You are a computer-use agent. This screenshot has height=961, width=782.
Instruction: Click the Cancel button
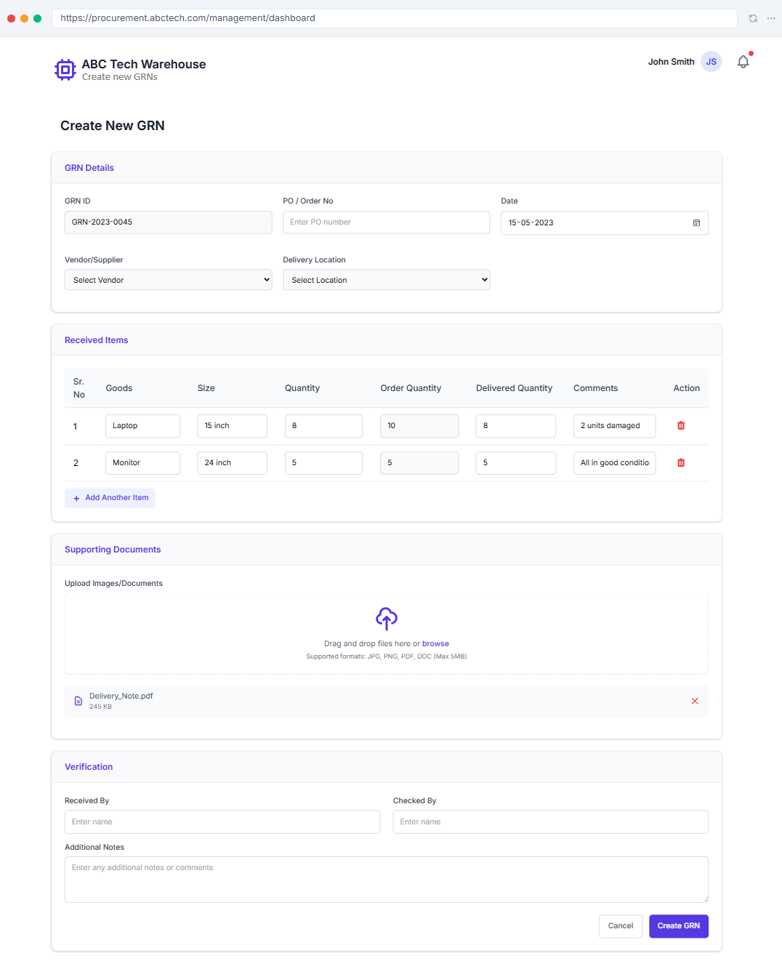621,926
